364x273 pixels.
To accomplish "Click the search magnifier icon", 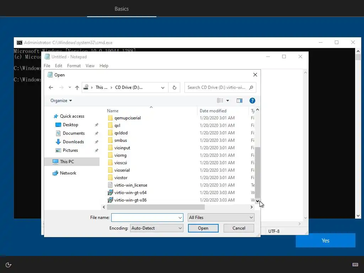I will tap(251, 87).
